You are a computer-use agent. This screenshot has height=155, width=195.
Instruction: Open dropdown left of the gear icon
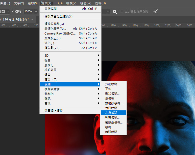pyautogui.click(x=108, y=12)
